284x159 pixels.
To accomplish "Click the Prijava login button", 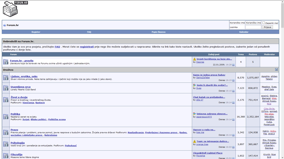I will tap(267, 27).
